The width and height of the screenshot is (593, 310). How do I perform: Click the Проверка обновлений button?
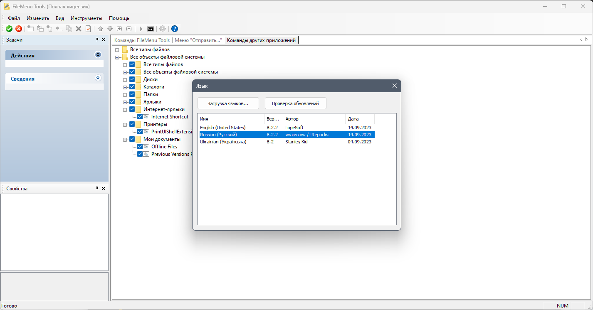295,103
